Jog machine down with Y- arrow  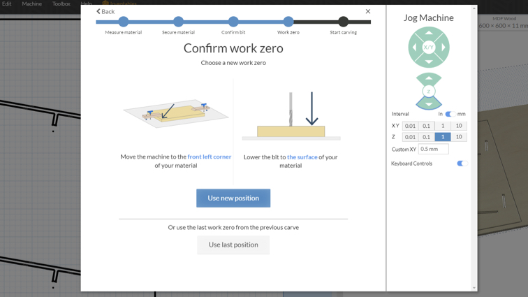[429, 61]
